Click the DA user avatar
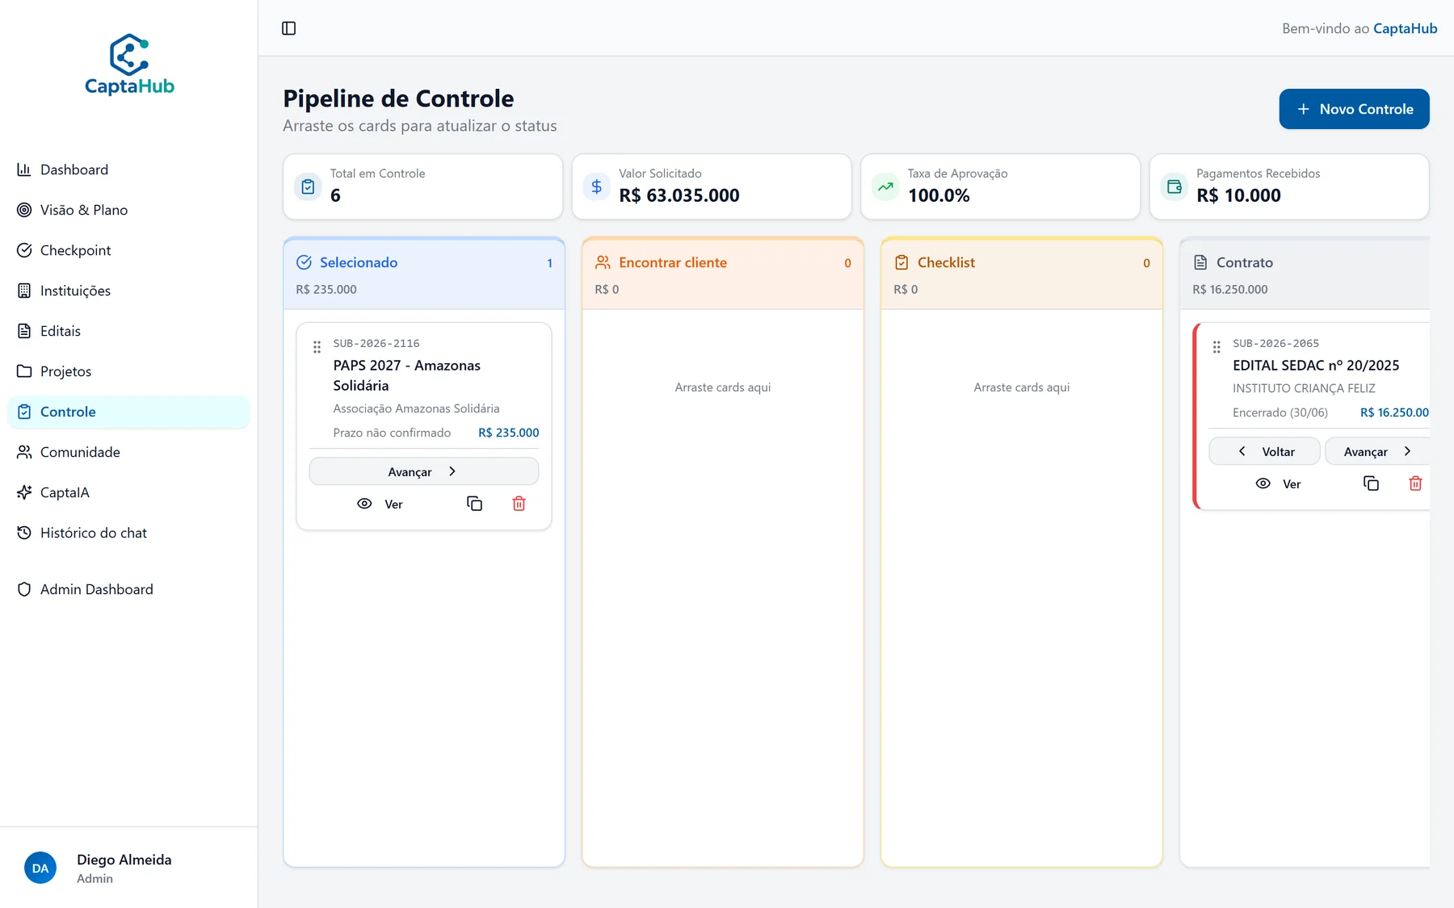The image size is (1454, 908). (x=40, y=868)
